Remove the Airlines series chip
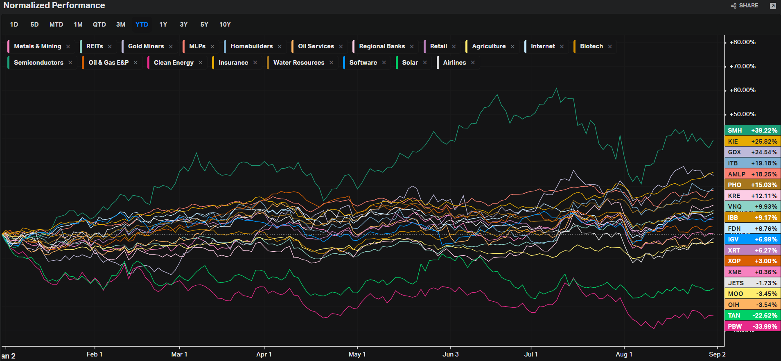Viewport: 781px width, 361px height. coord(473,63)
